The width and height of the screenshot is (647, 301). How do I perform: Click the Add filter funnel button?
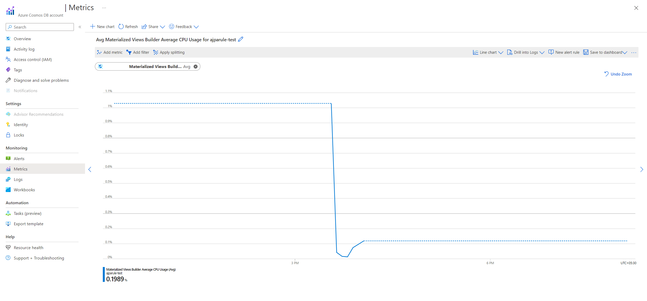(x=138, y=52)
